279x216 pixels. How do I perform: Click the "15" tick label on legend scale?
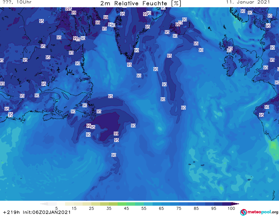74,208
